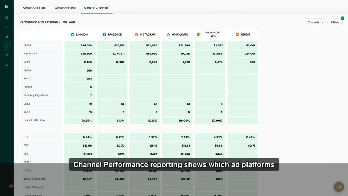
Task: Click the CPM info icon
Action: click(31, 162)
